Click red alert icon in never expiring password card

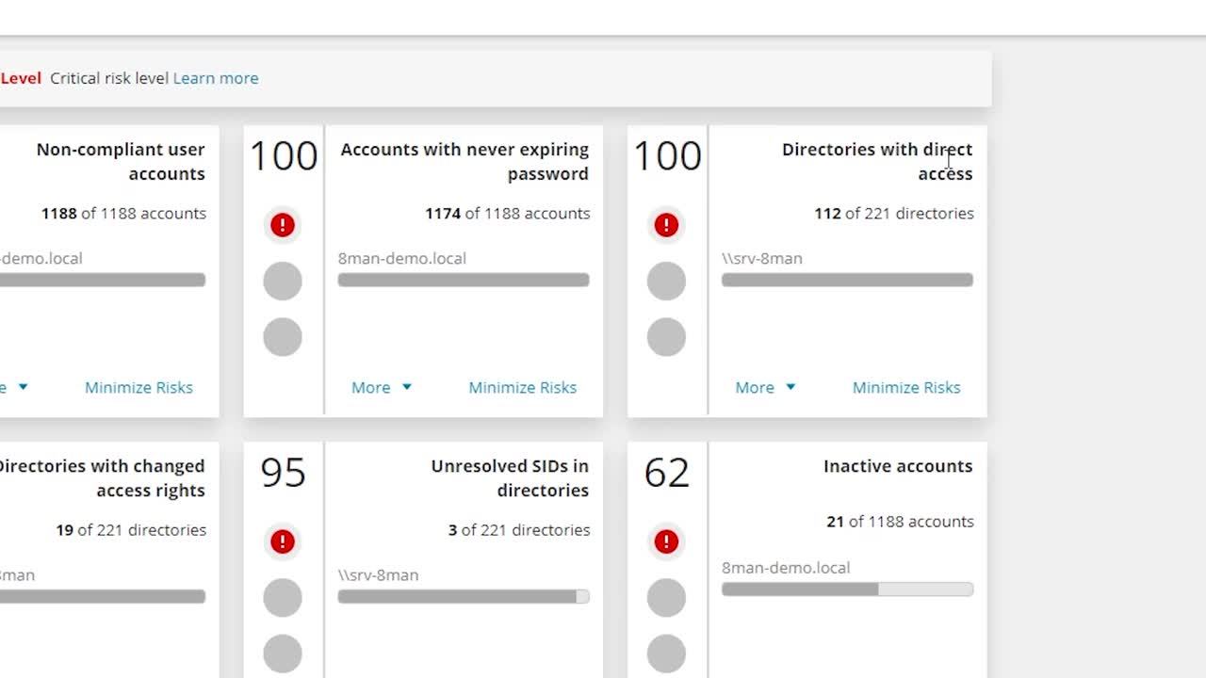click(x=283, y=225)
